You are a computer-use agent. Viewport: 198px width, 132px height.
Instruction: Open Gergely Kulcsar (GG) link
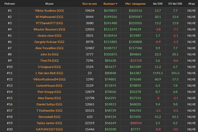(49, 42)
